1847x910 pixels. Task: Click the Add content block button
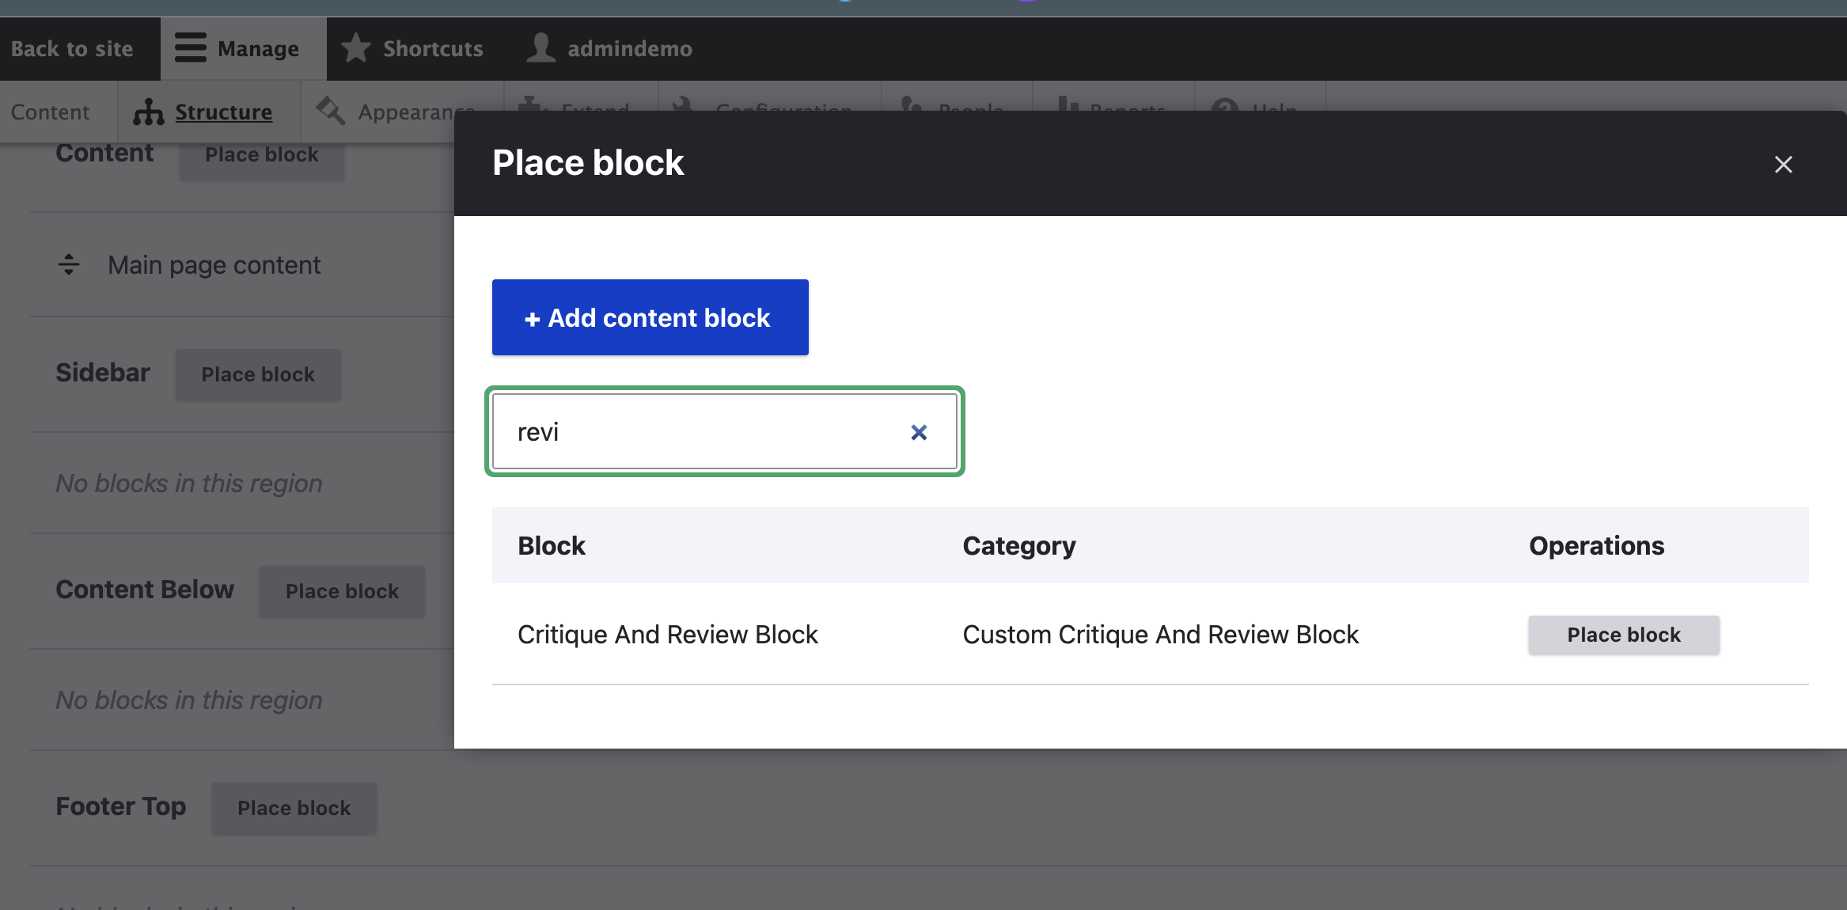(x=649, y=317)
